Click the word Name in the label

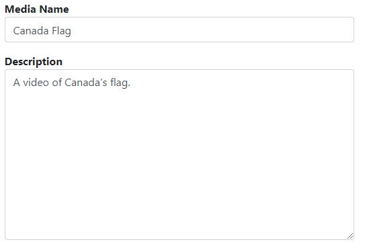[54, 9]
